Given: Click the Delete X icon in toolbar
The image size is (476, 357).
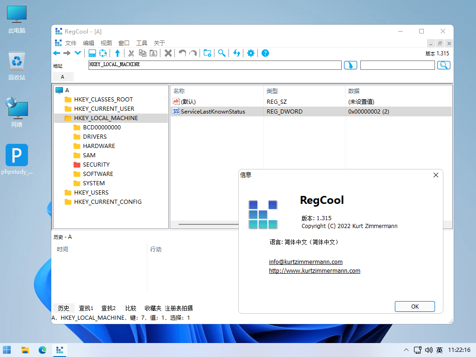Looking at the screenshot, I should click(168, 54).
